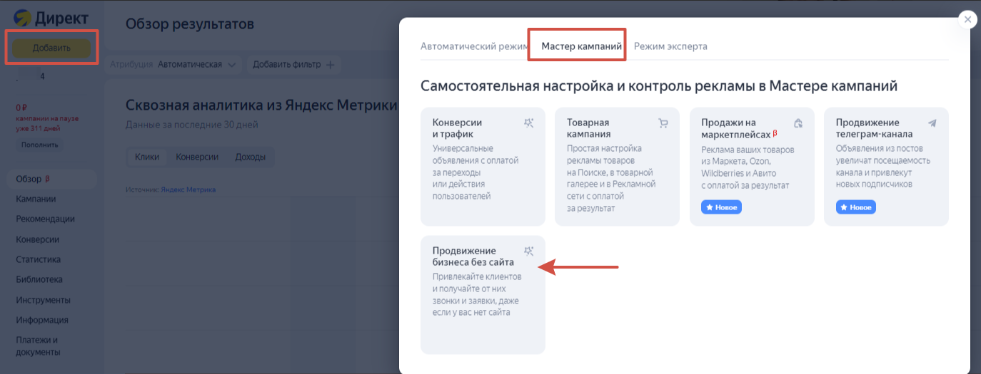Viewport: 981px width, 374px height.
Task: Click the Пополнить button in sidebar
Action: pos(40,145)
